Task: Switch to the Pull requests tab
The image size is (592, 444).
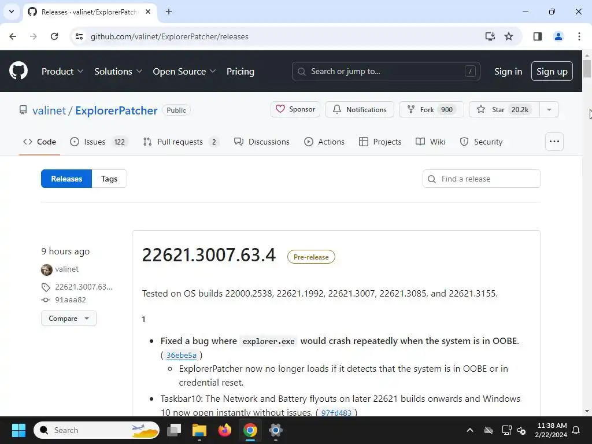Action: click(x=181, y=142)
